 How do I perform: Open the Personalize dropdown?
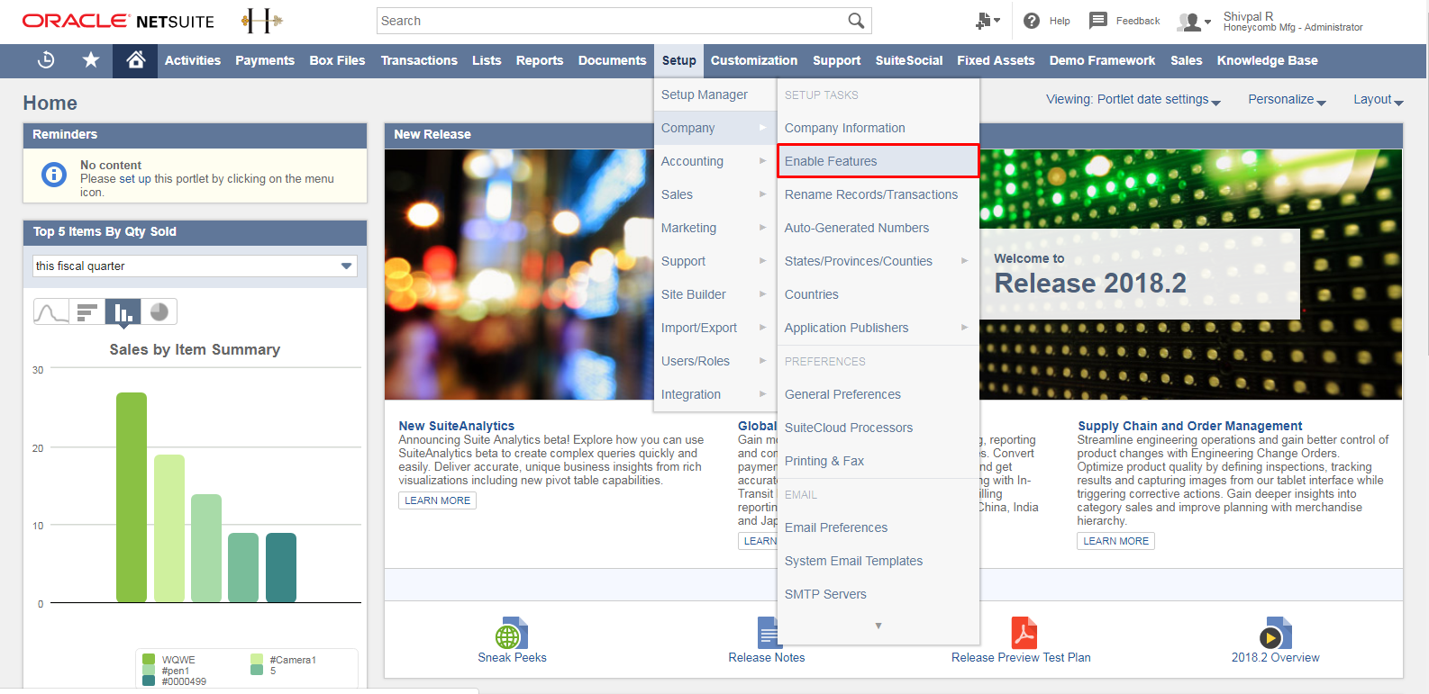pyautogui.click(x=1287, y=100)
